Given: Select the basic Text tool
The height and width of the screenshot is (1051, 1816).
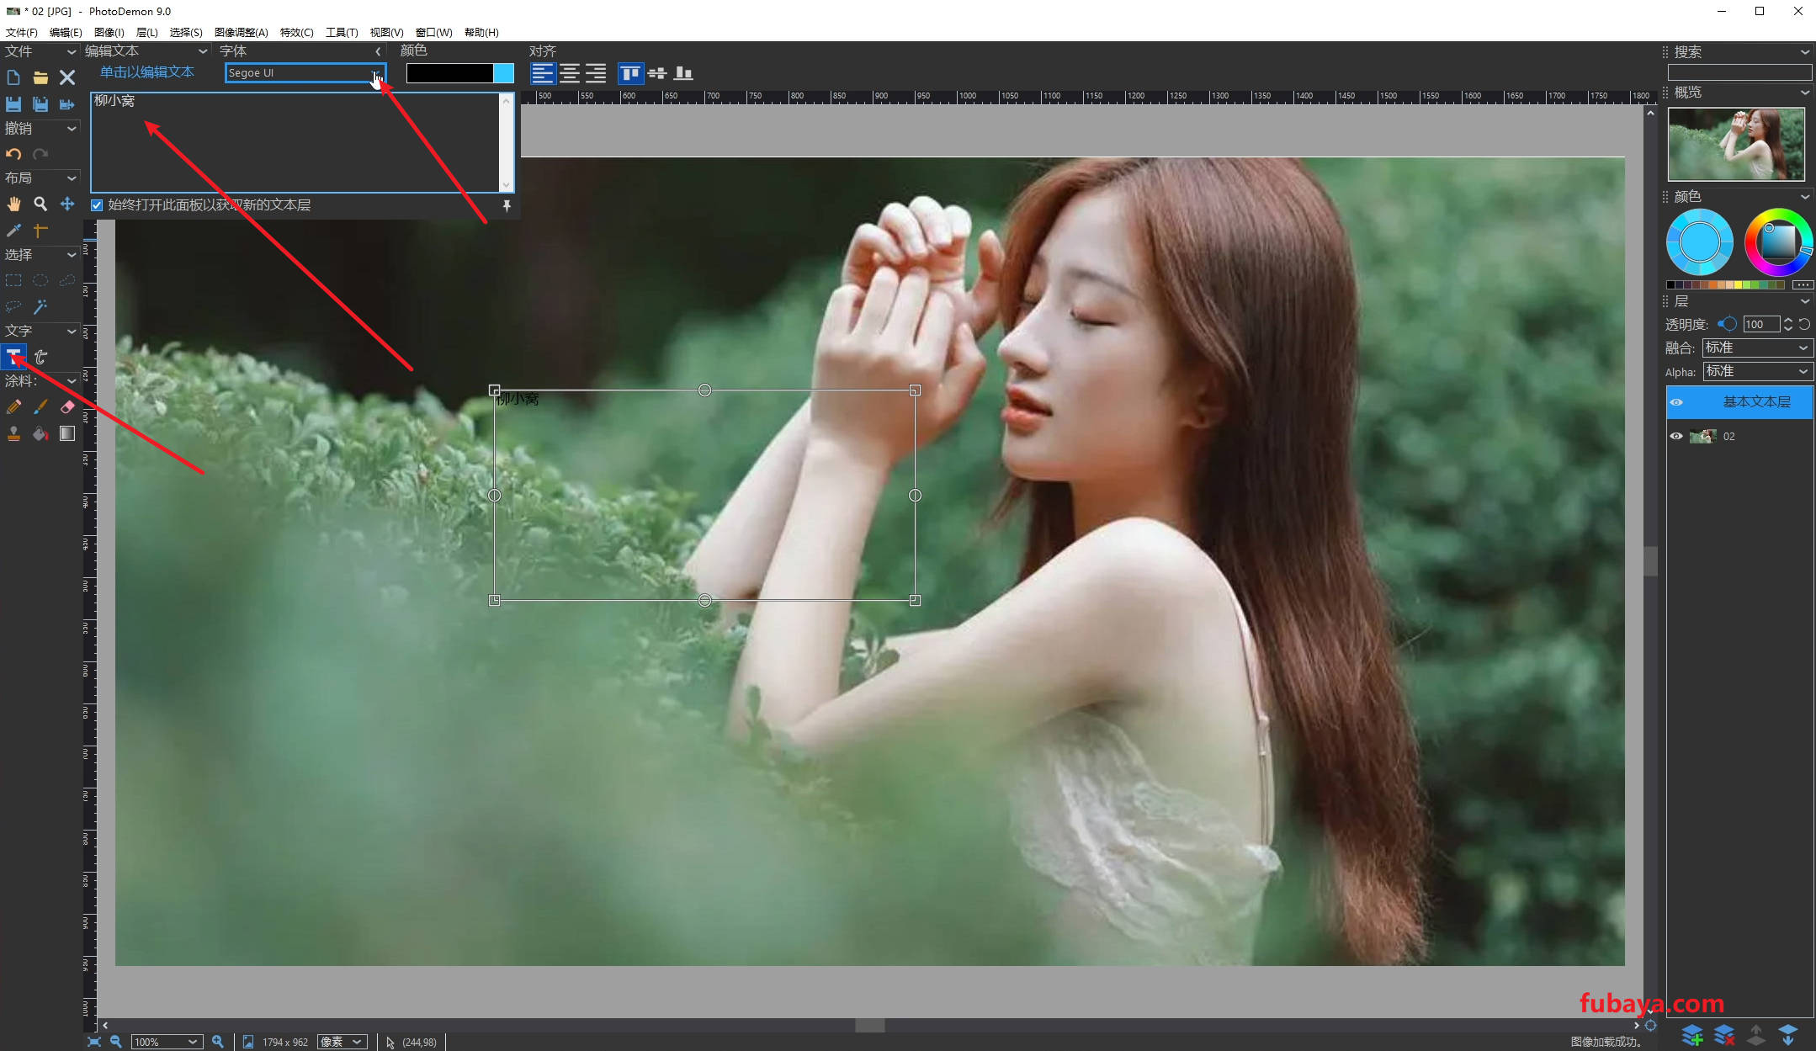Looking at the screenshot, I should tap(13, 357).
